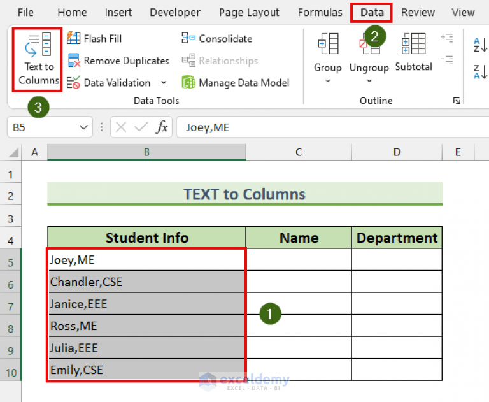Screen dimensions: 489x402
Task: Click the Cancel formula X icon
Action: pyautogui.click(x=121, y=127)
